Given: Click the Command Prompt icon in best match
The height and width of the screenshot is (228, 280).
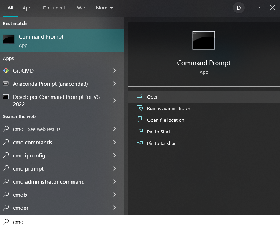Looking at the screenshot, I should click(x=9, y=39).
